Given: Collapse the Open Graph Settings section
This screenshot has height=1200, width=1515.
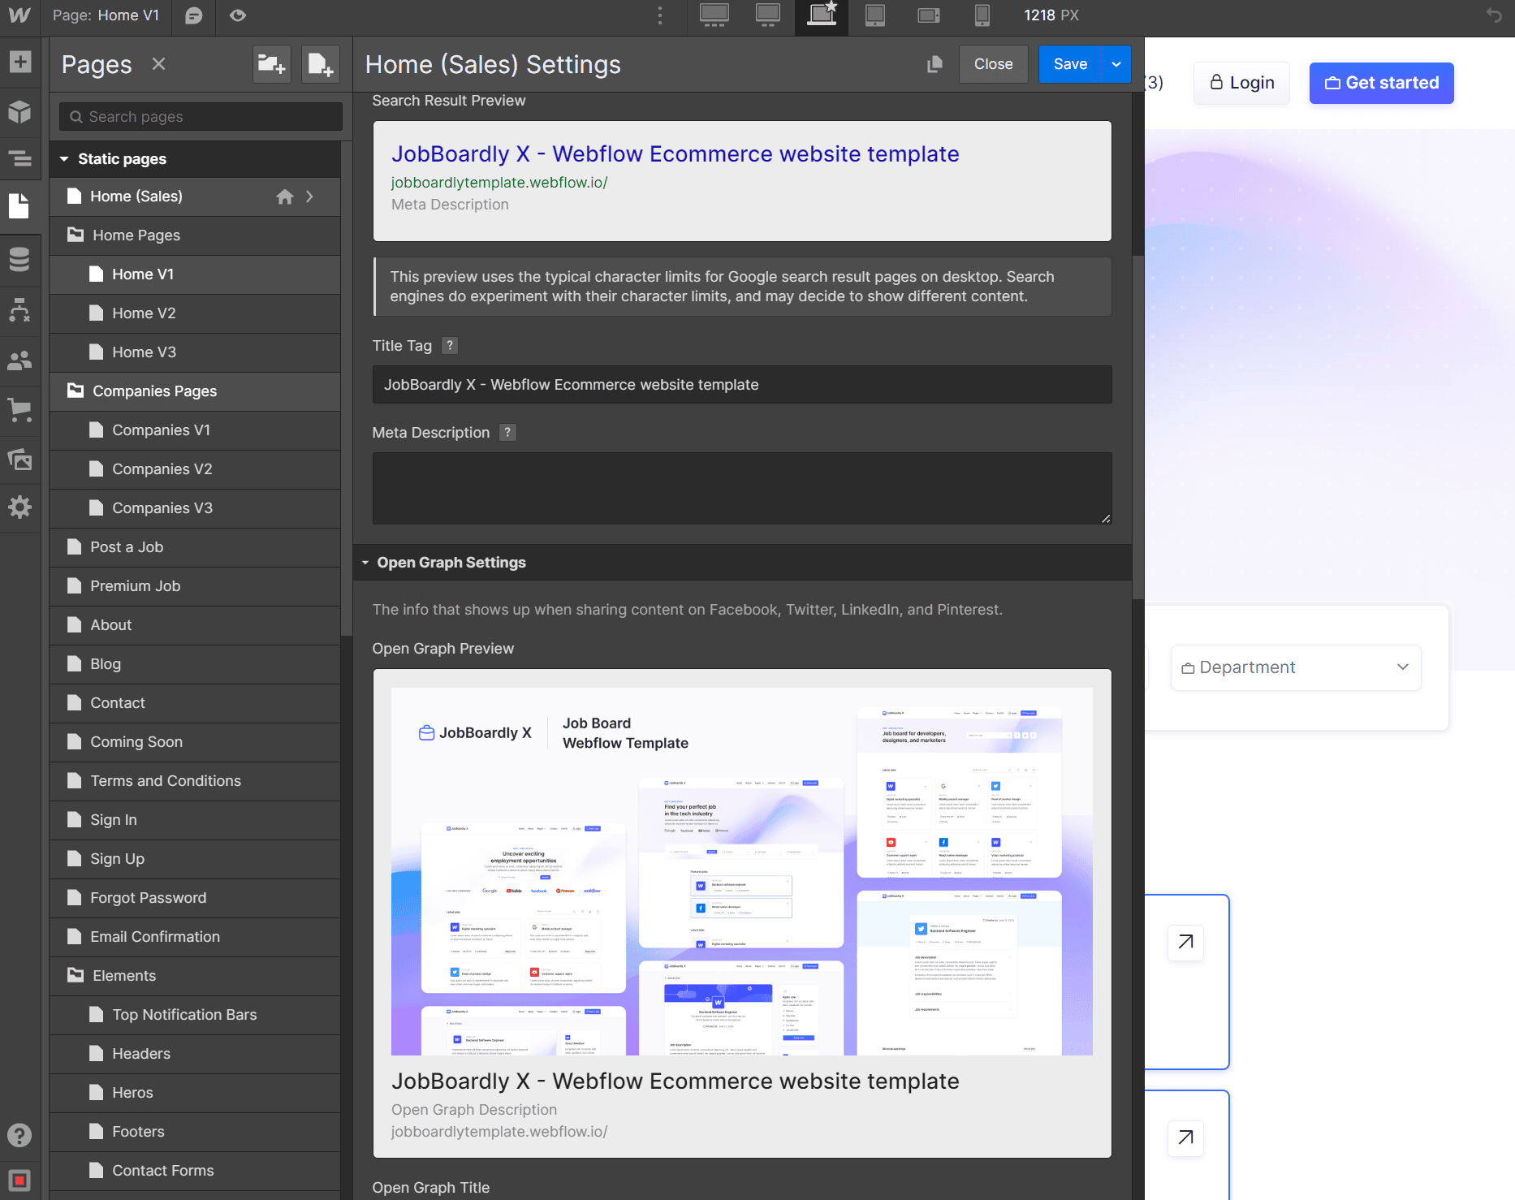Looking at the screenshot, I should click(x=365, y=563).
